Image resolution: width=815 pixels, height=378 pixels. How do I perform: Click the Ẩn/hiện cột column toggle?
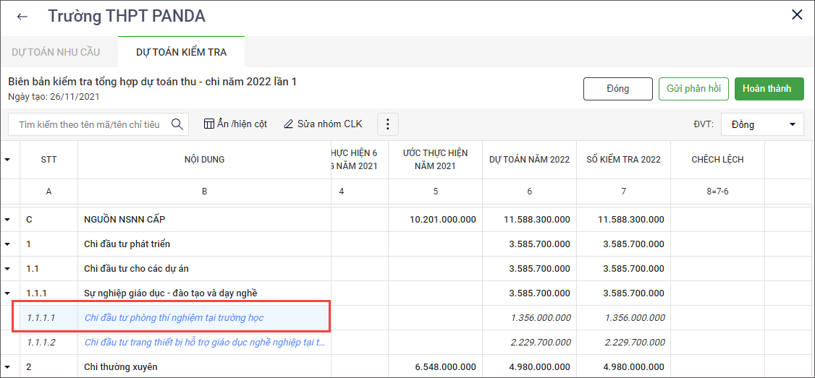(x=236, y=124)
